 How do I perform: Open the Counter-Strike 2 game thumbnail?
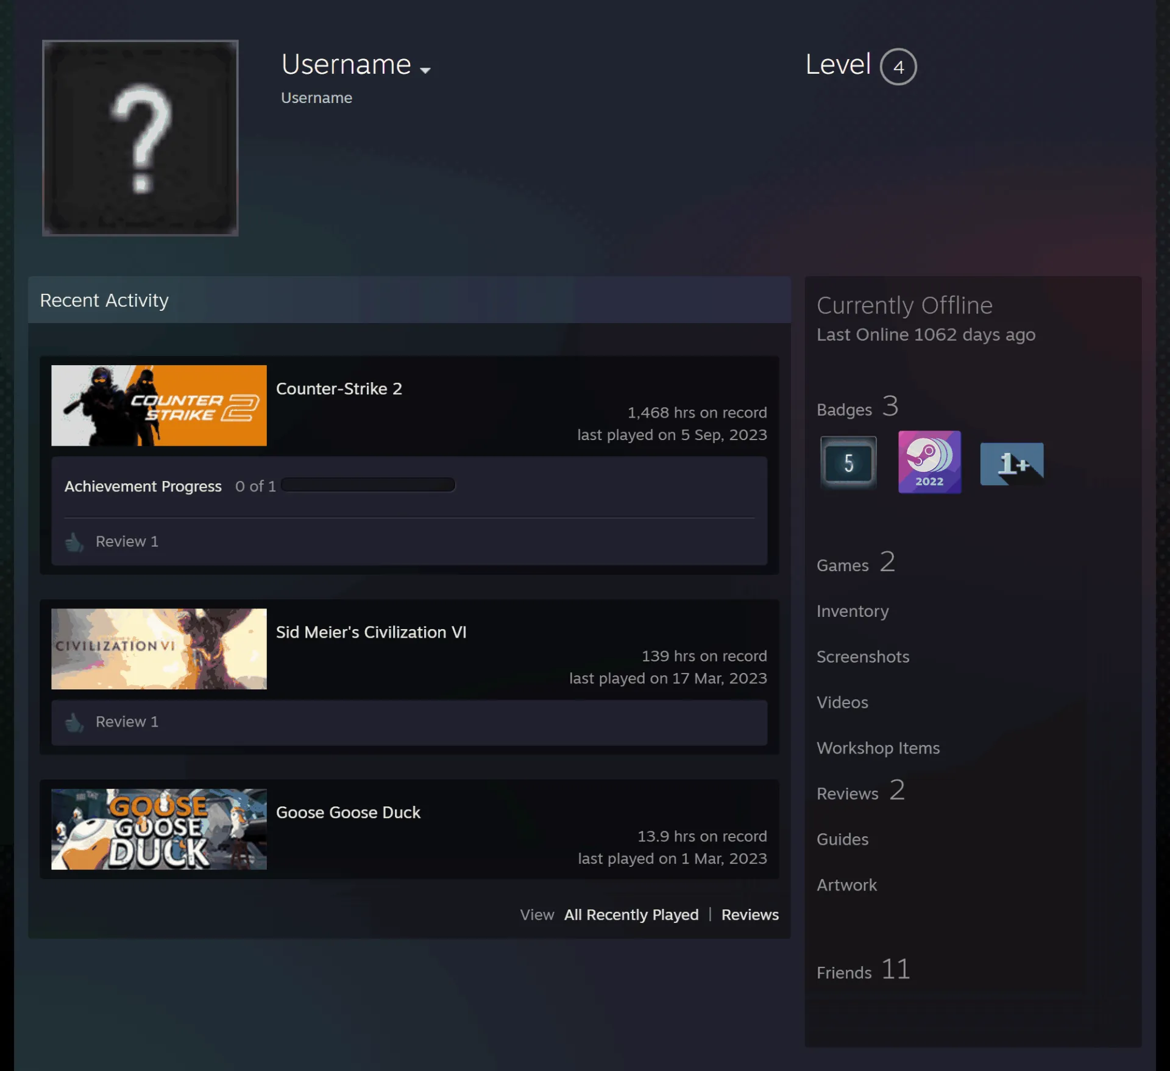(159, 405)
